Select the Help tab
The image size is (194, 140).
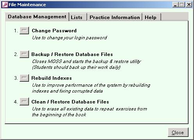tap(152, 17)
